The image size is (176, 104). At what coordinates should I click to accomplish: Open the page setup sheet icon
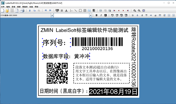coord(17,11)
